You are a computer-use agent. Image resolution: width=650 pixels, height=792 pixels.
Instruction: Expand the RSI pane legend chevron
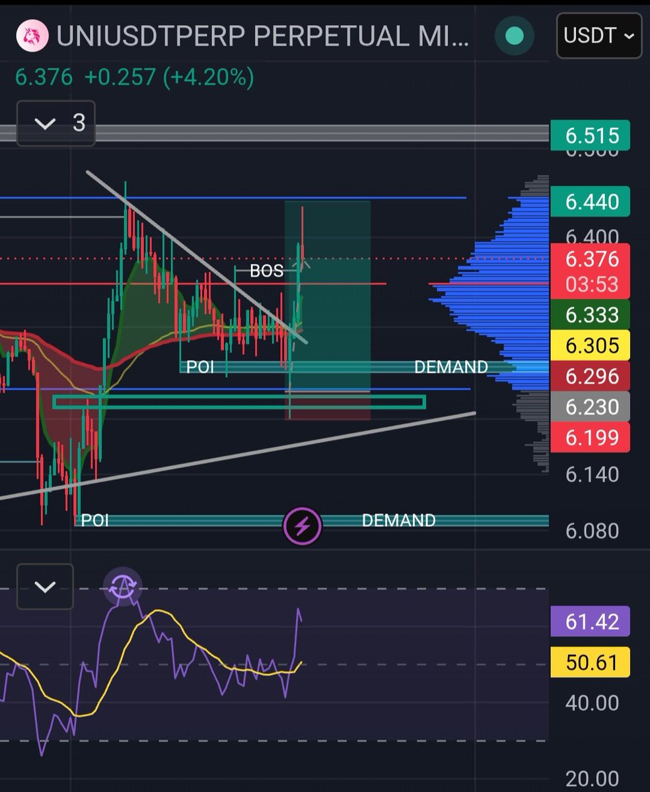coord(44,587)
